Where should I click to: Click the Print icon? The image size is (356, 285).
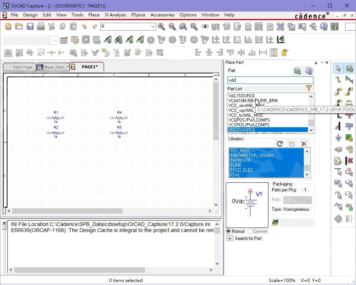pyautogui.click(x=41, y=26)
